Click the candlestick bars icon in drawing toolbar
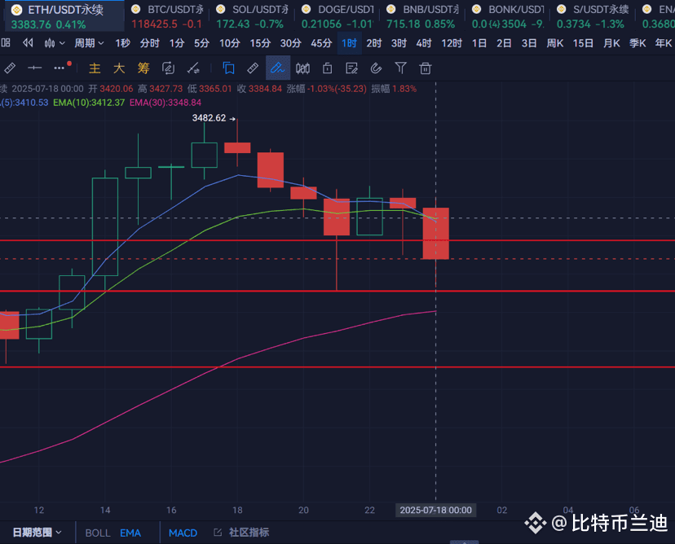This screenshot has width=675, height=544. pos(302,68)
